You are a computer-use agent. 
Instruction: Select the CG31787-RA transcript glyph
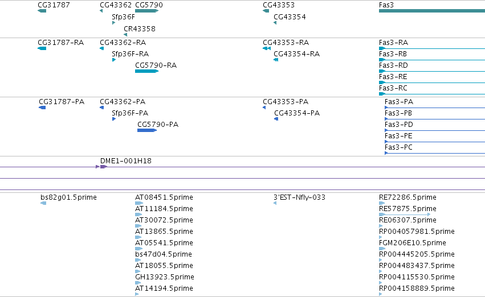click(42, 48)
